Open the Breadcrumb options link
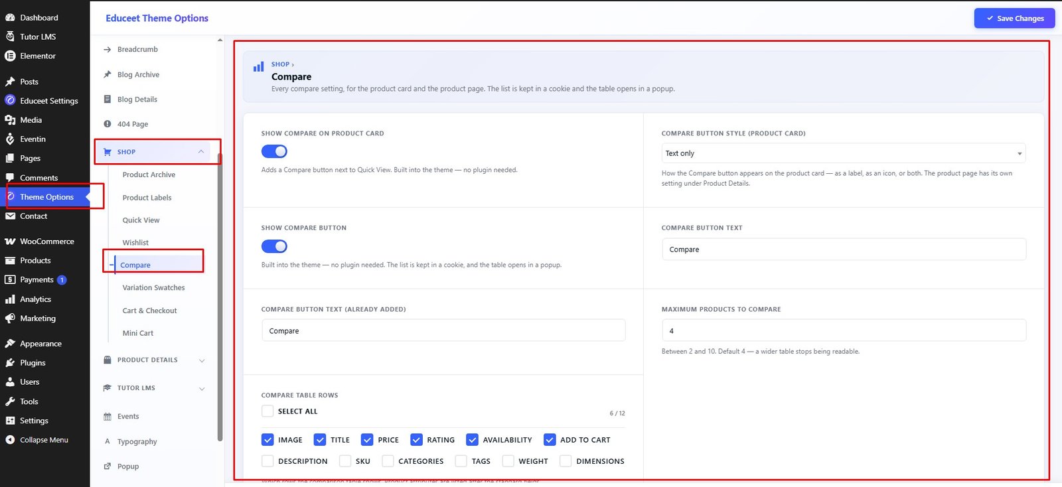This screenshot has width=1062, height=487. click(x=137, y=49)
